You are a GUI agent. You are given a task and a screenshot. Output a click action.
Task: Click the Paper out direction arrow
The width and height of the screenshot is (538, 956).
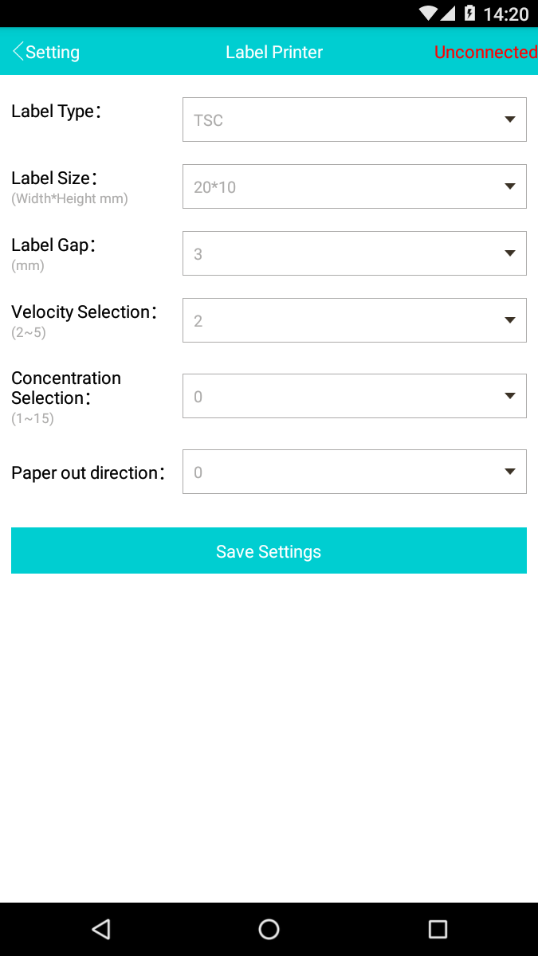510,472
